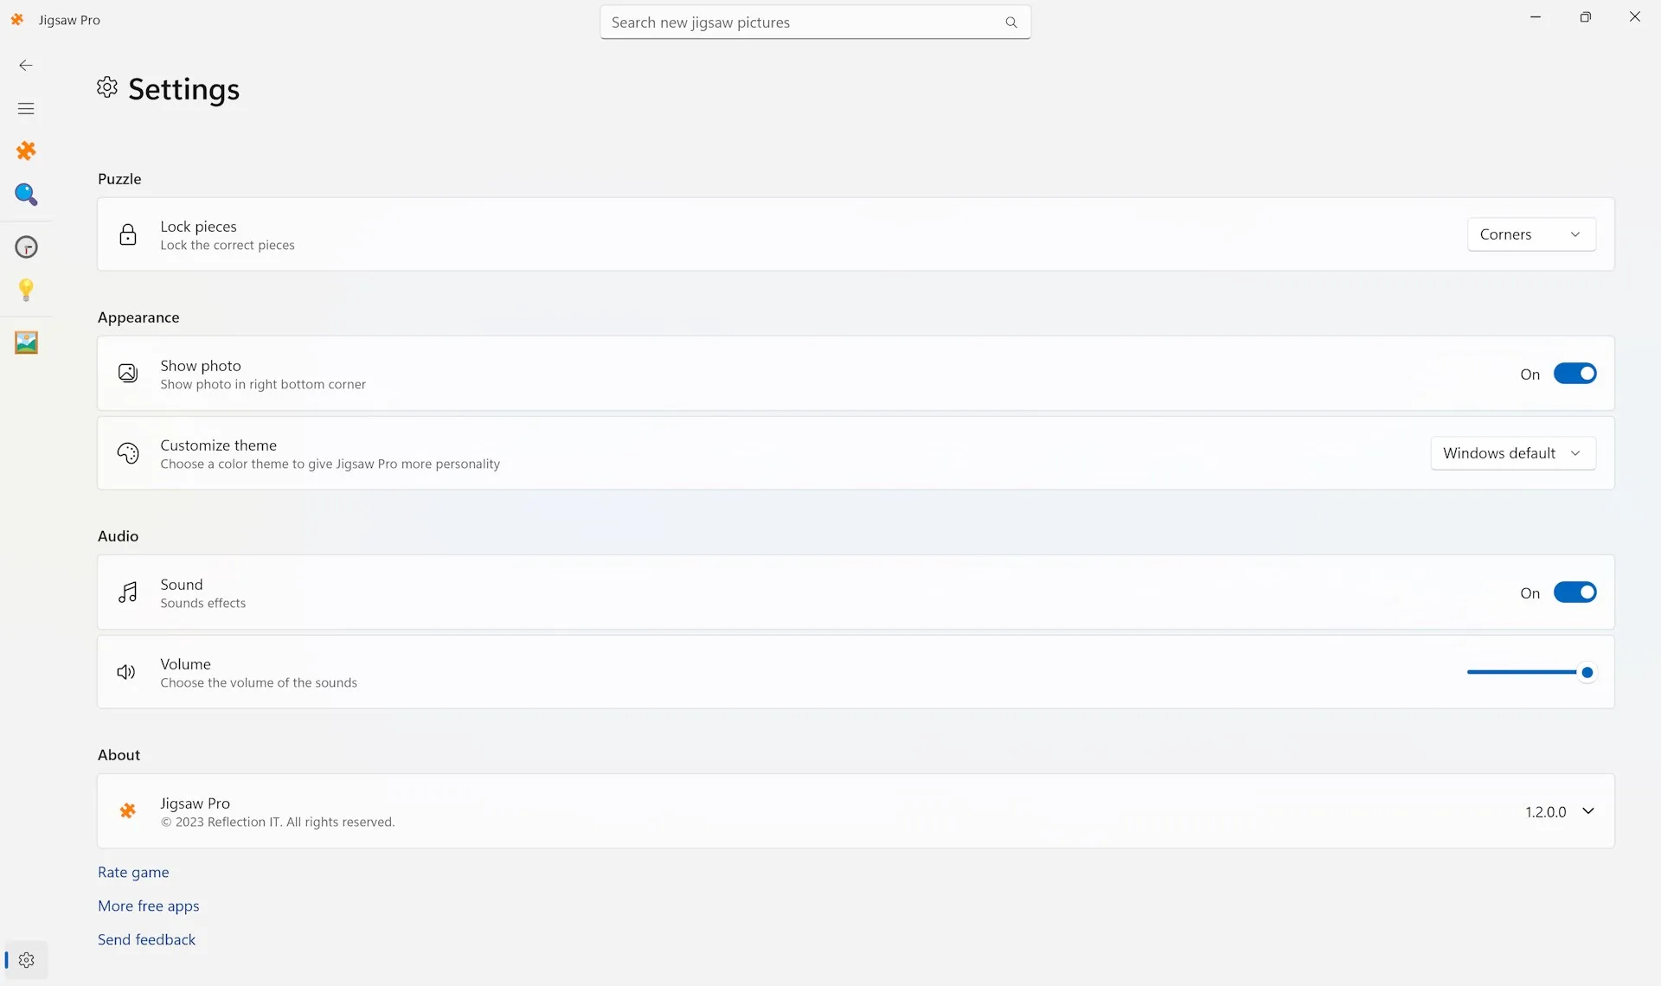Click the Show photo setting title
Image resolution: width=1661 pixels, height=986 pixels.
201,366
